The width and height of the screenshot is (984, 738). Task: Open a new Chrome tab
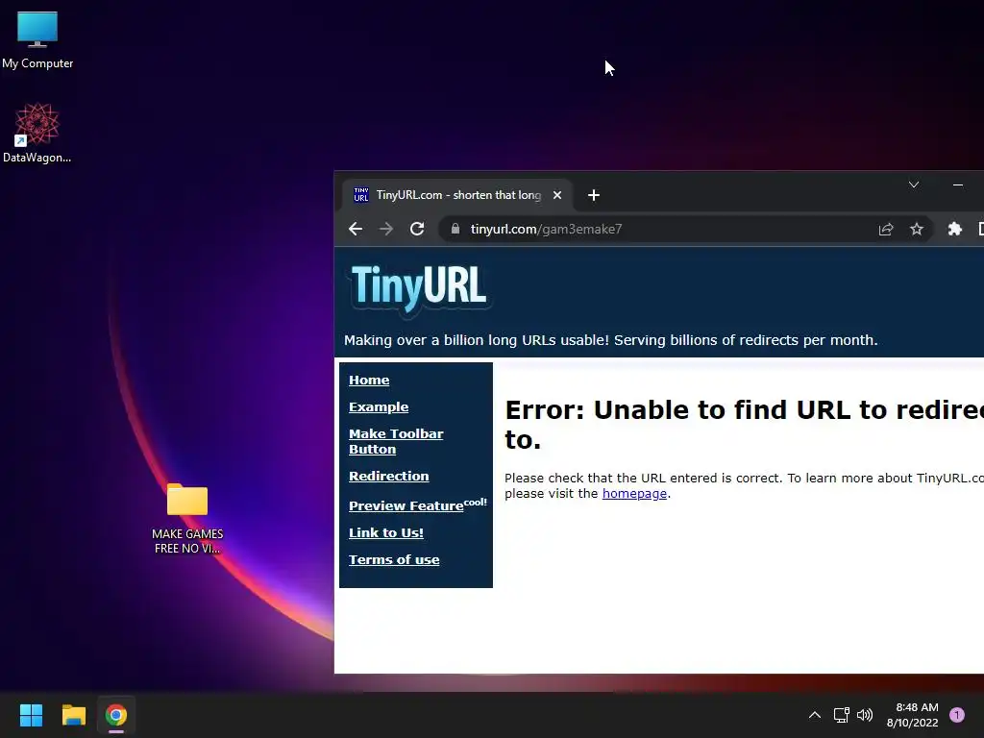pyautogui.click(x=594, y=195)
